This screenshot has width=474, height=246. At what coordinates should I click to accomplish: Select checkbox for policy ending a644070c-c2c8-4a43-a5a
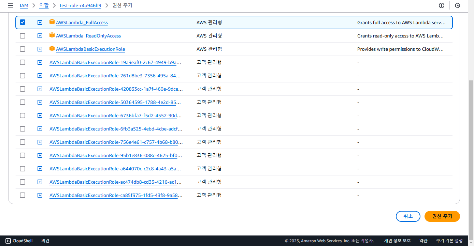[23, 169]
